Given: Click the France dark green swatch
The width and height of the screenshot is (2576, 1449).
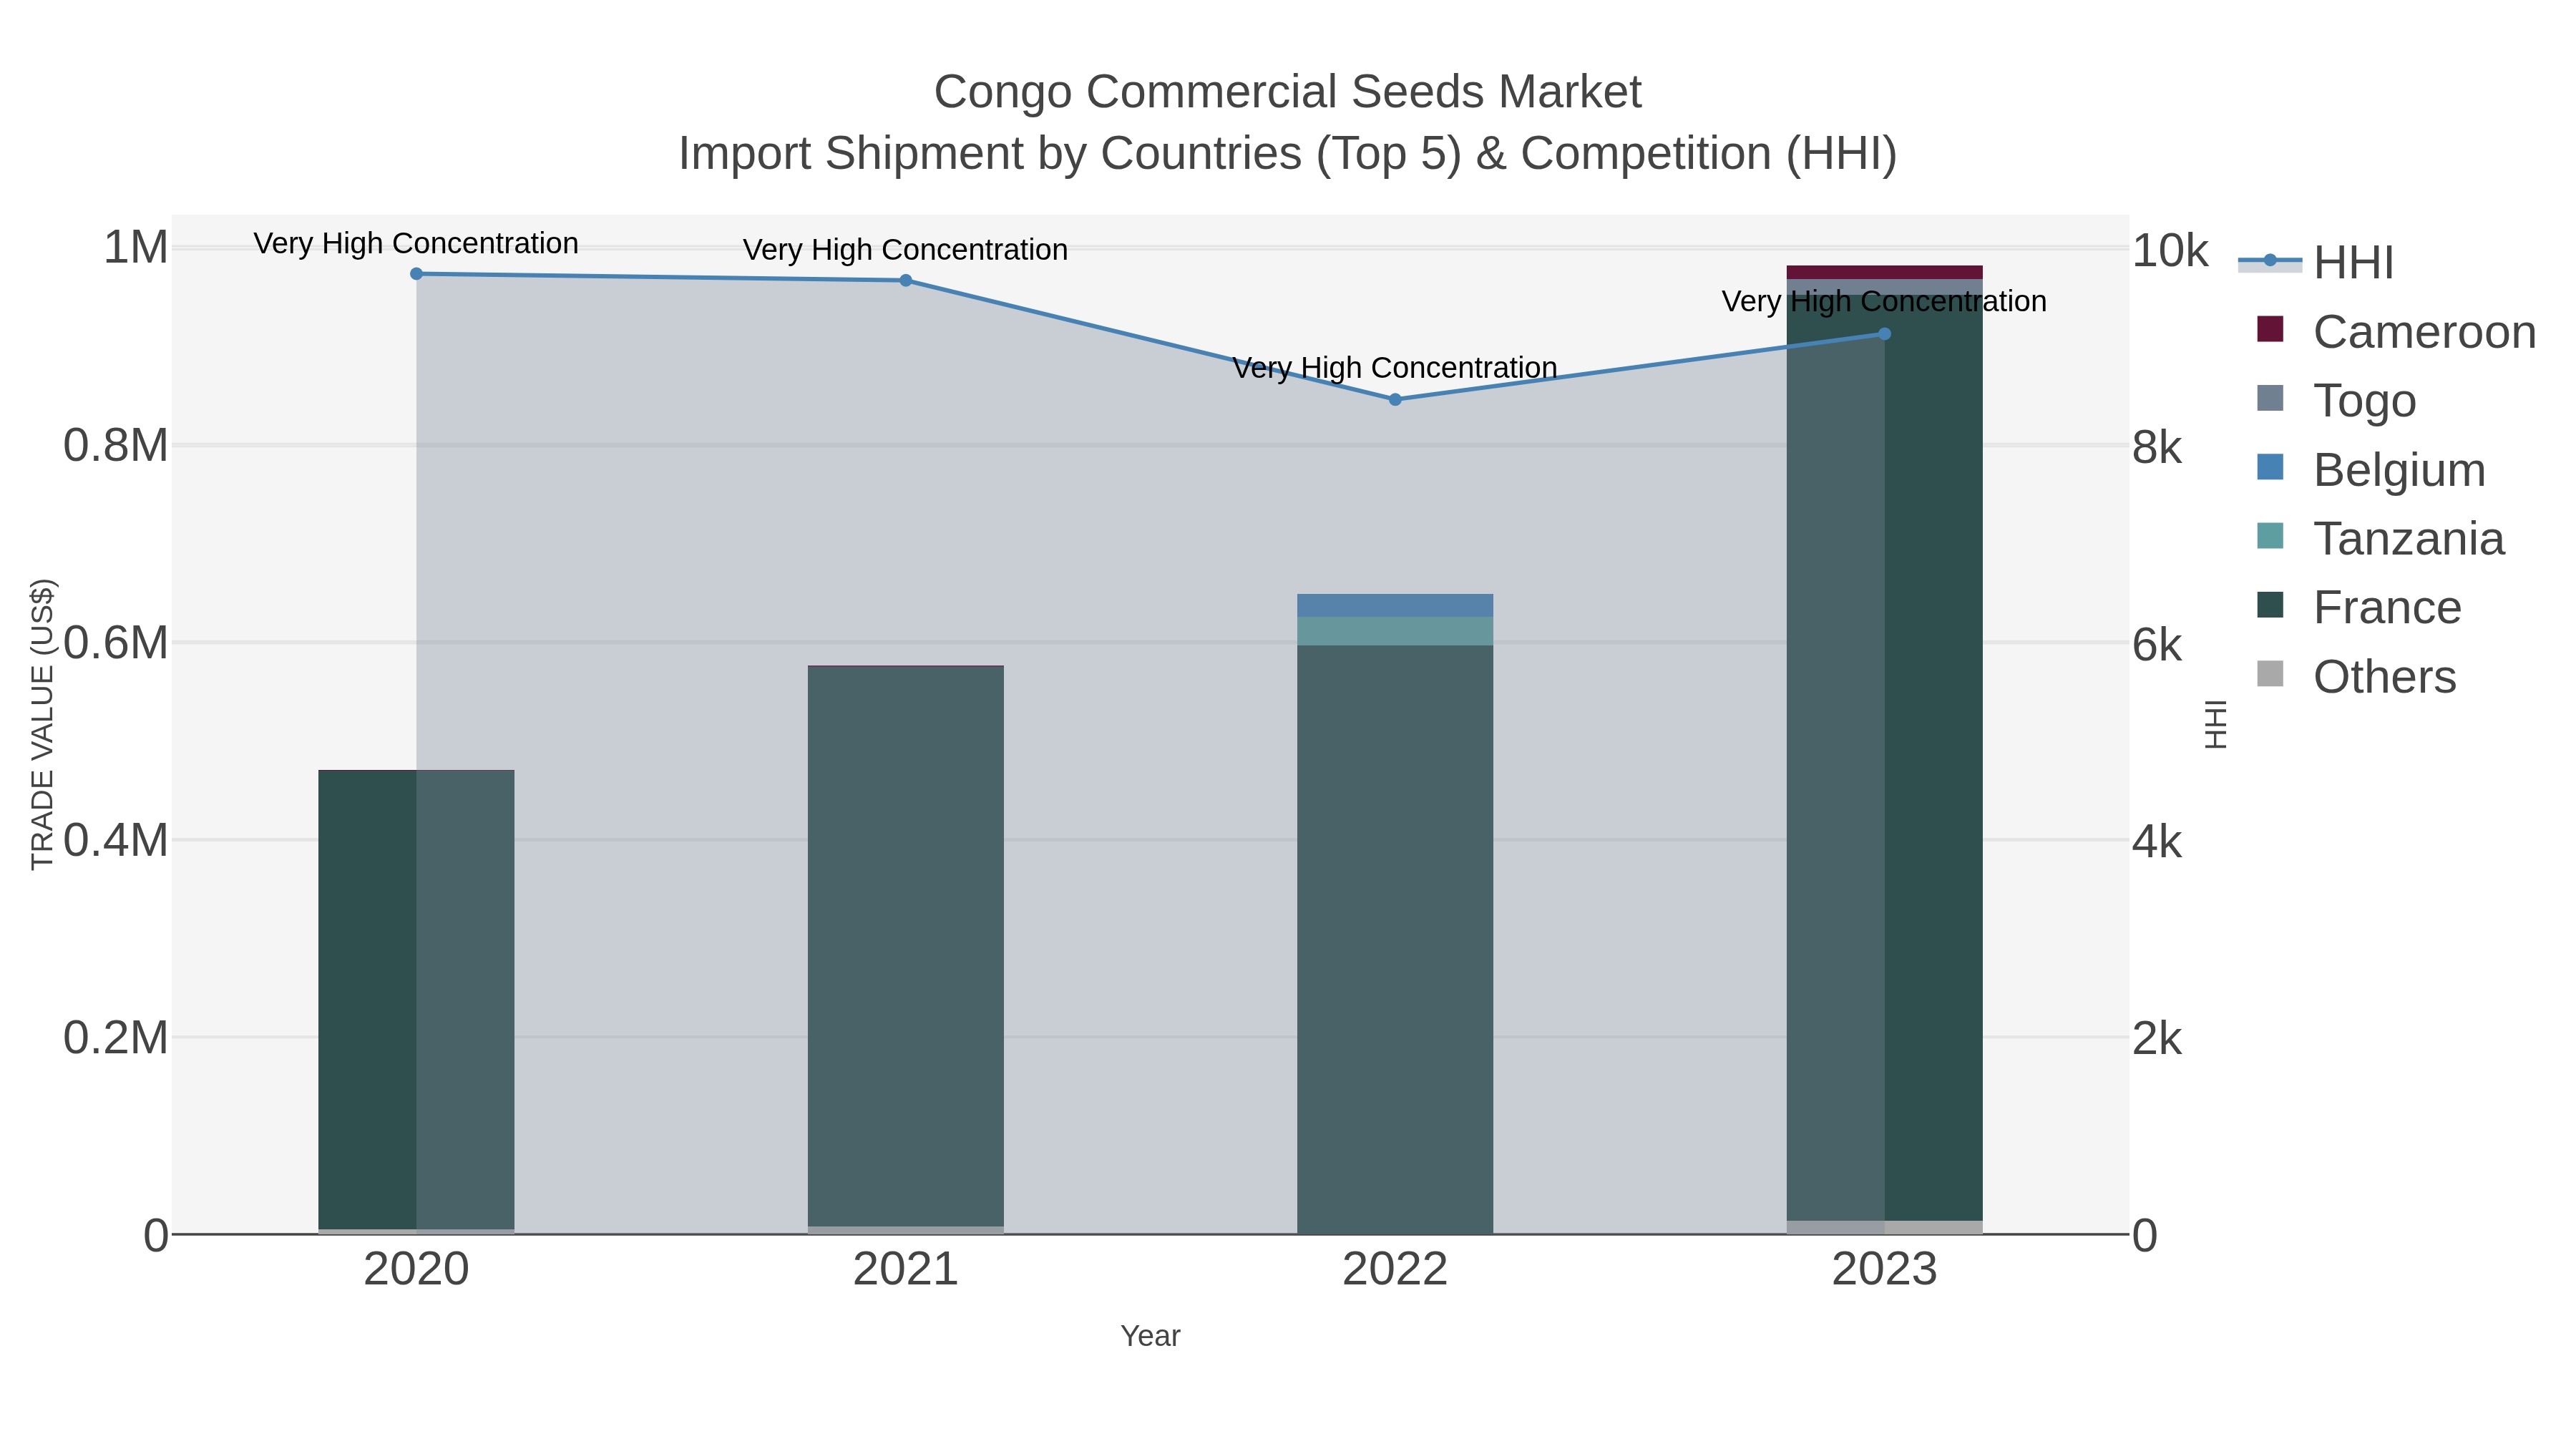Looking at the screenshot, I should (x=2271, y=605).
